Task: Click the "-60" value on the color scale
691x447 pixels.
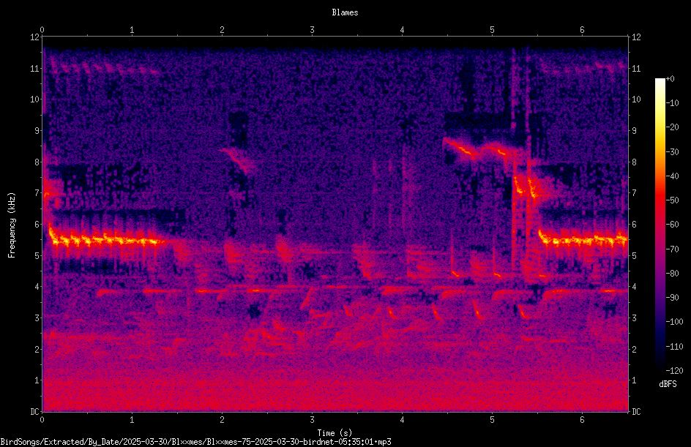Action: point(672,225)
